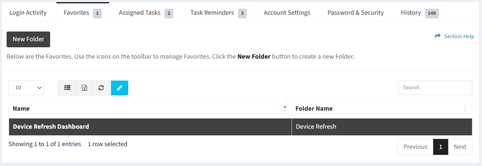Select the Device Refresh Dashboard row

pyautogui.click(x=241, y=127)
